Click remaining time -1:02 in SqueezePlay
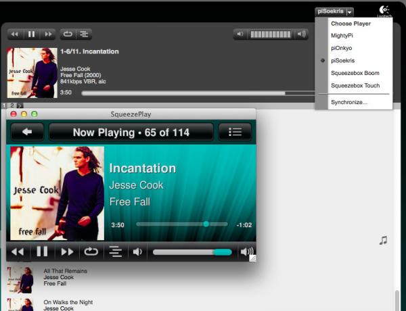The width and height of the screenshot is (406, 311). [244, 225]
